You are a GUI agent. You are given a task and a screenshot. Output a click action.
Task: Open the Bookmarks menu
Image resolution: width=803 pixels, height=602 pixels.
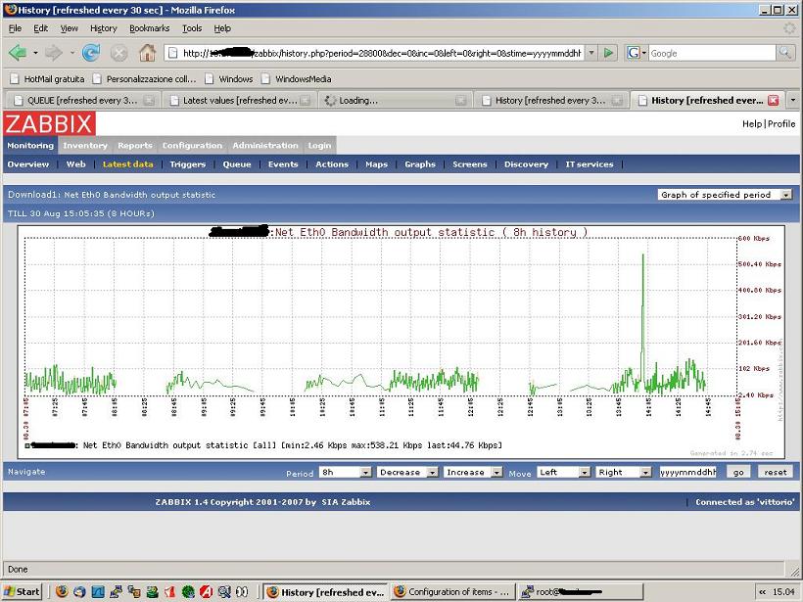click(149, 28)
